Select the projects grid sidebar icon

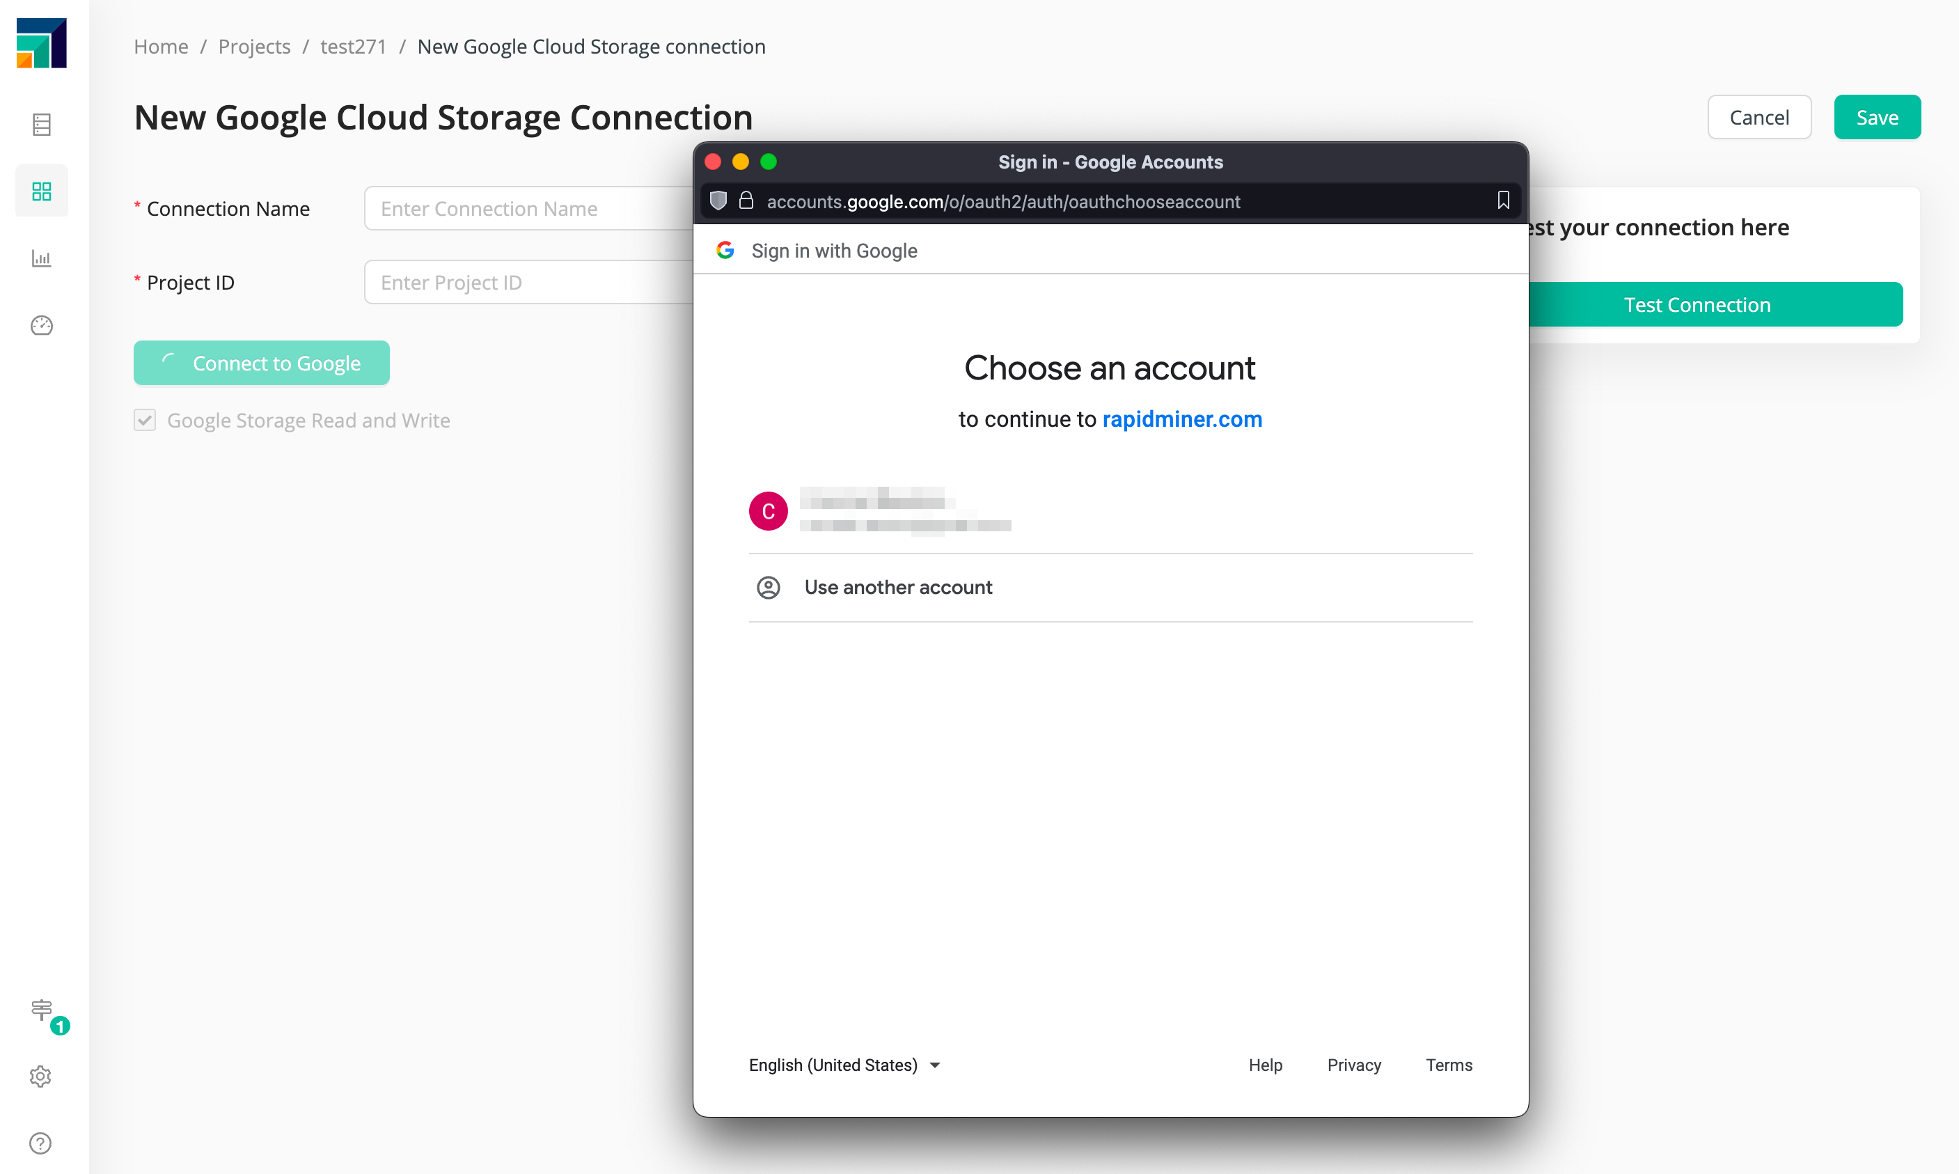coord(41,191)
